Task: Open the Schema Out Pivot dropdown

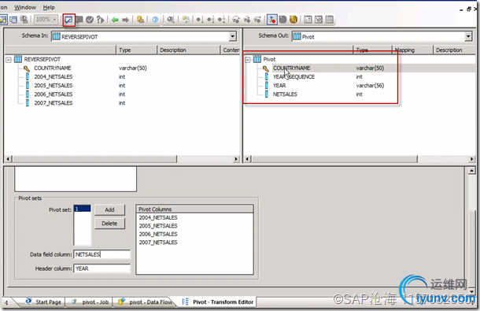Action: pyautogui.click(x=468, y=36)
